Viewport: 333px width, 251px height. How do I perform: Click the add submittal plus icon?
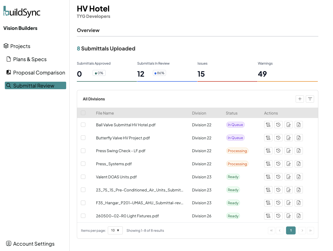pyautogui.click(x=300, y=99)
